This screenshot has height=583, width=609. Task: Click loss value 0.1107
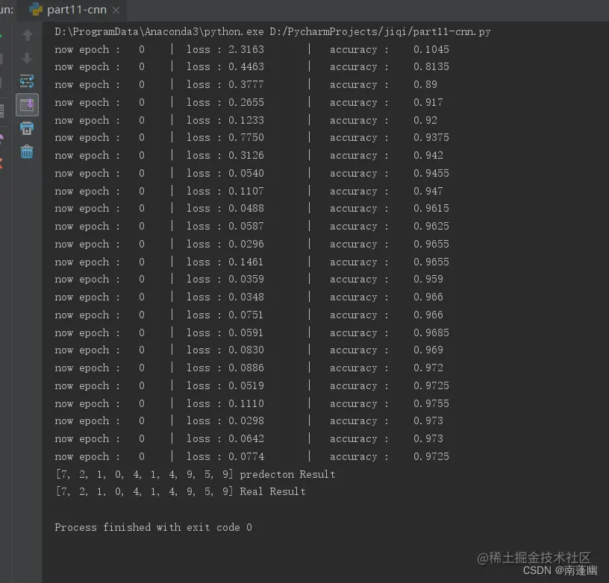[x=246, y=191]
